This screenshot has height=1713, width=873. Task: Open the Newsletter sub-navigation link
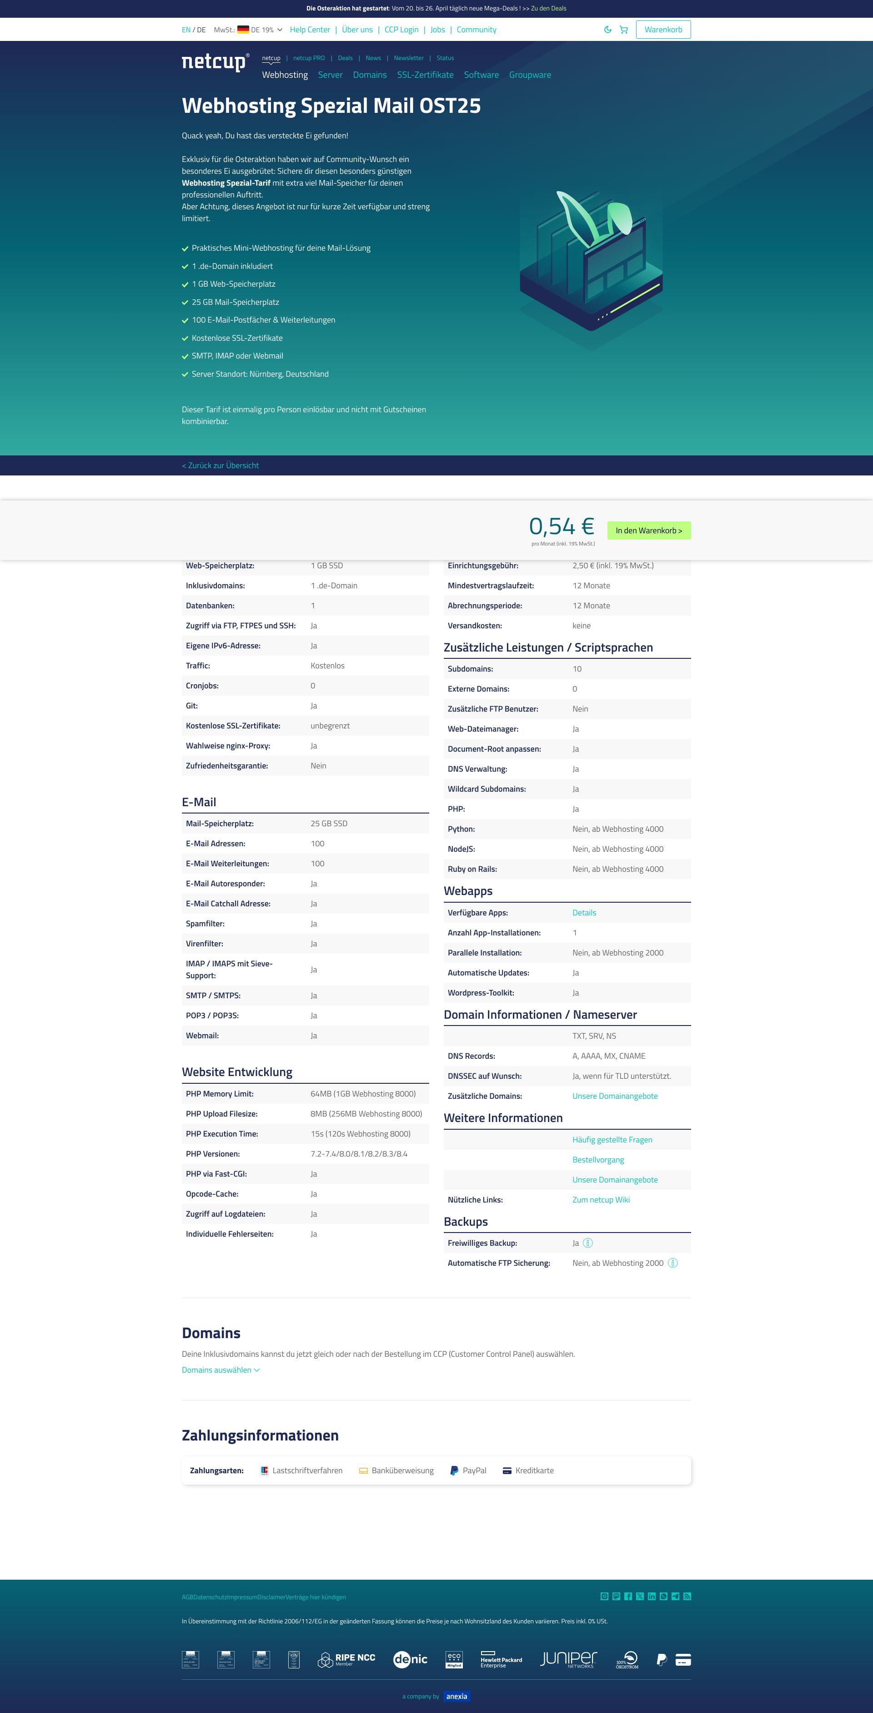409,58
